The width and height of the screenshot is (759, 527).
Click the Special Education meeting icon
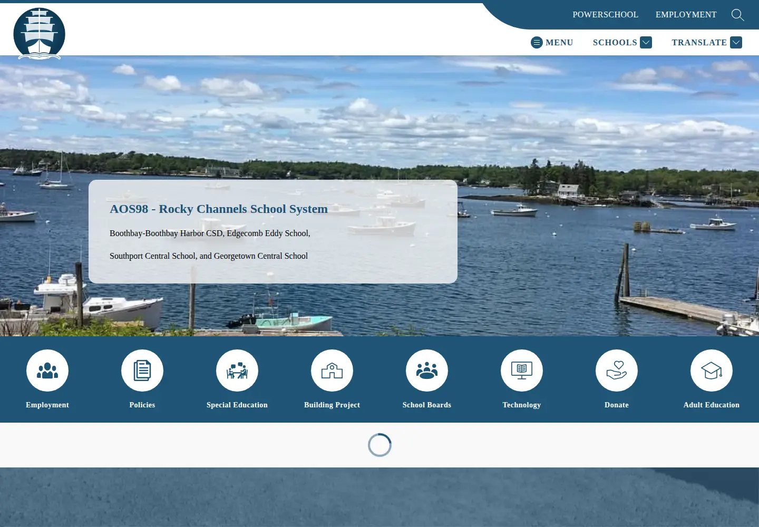pyautogui.click(x=237, y=370)
